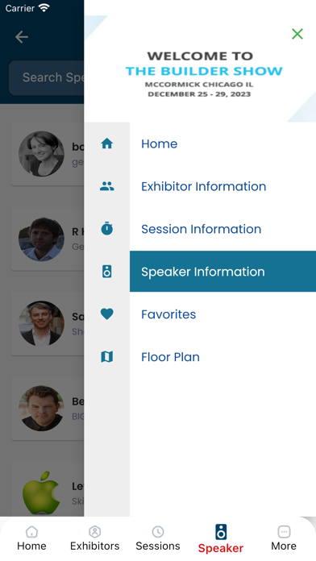Tap the Search Speakers input field
Screen dimensions: 316x561
click(47, 77)
